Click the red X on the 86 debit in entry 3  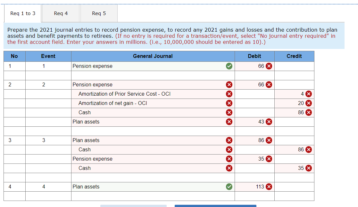[269, 140]
